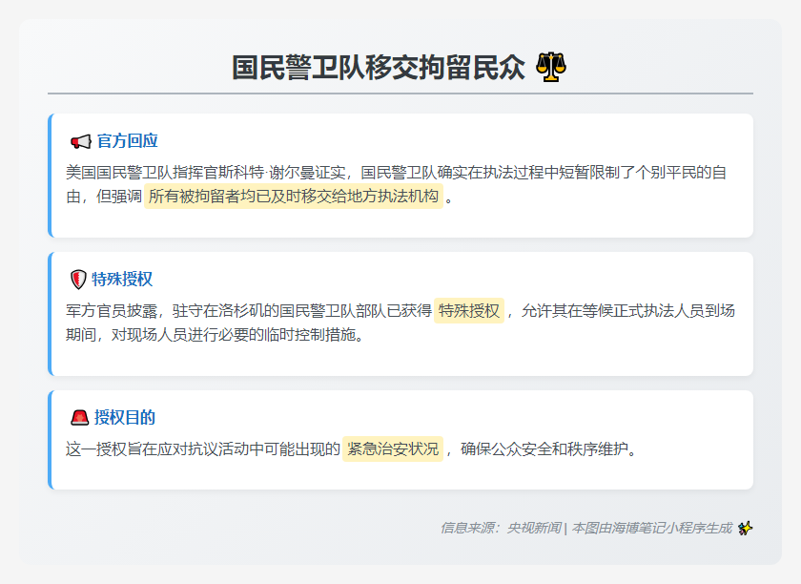Click the highlighted 特殊授权 phrase in paragraph

click(469, 311)
